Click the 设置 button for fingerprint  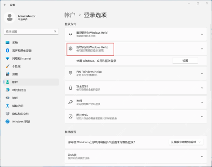click(x=185, y=61)
